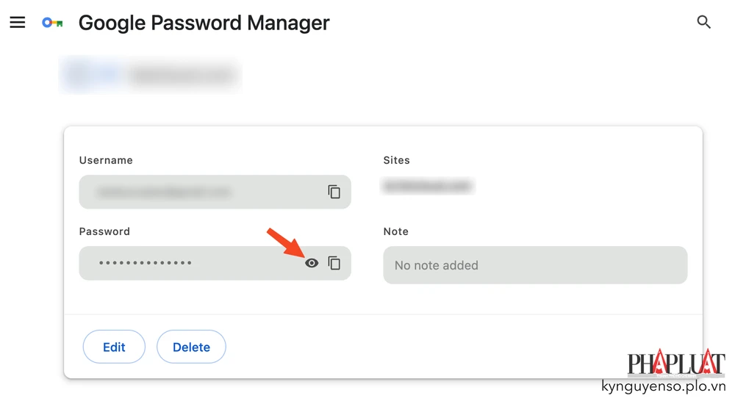The height and width of the screenshot is (401, 735).
Task: Click the Username label
Action: tap(106, 160)
